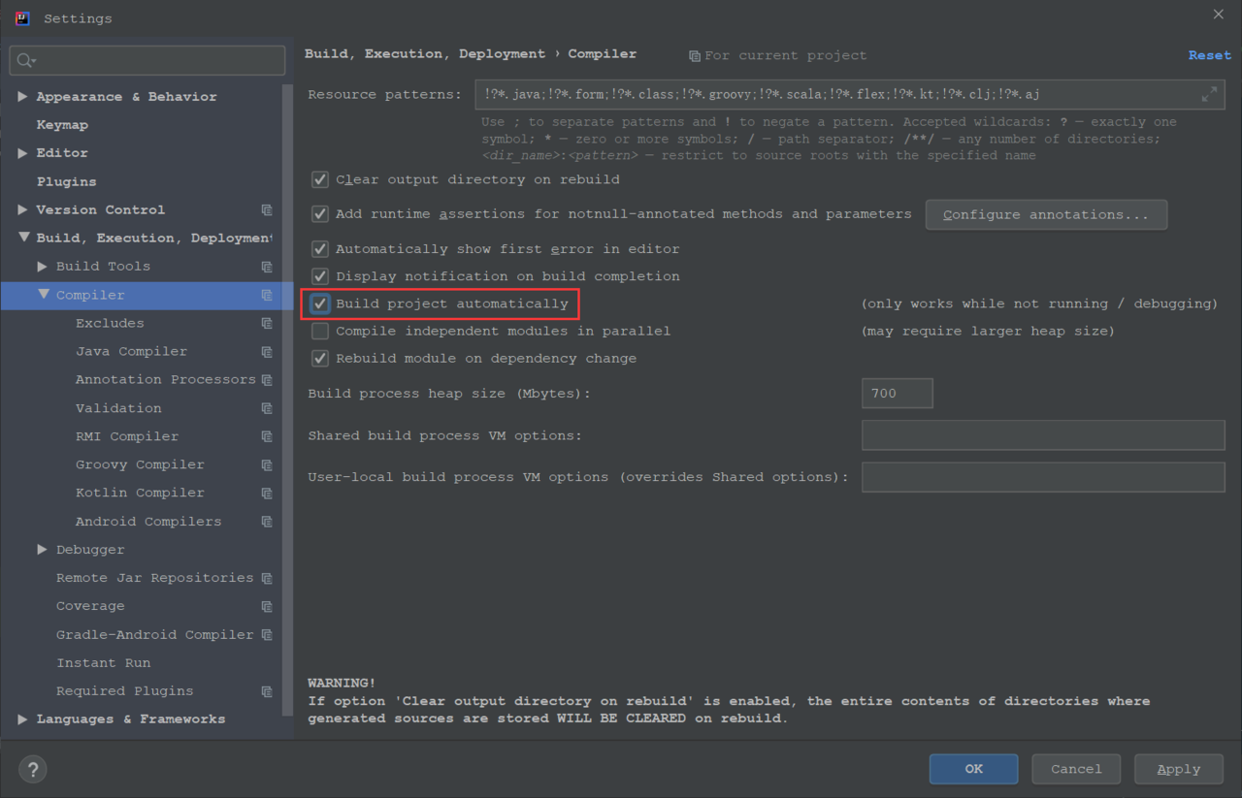Click the search magnifier icon in settings
Viewport: 1242px width, 798px height.
[25, 60]
